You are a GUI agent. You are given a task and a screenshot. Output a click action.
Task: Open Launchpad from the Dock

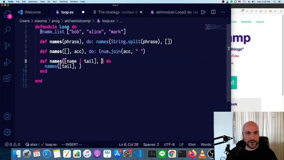[27, 154]
